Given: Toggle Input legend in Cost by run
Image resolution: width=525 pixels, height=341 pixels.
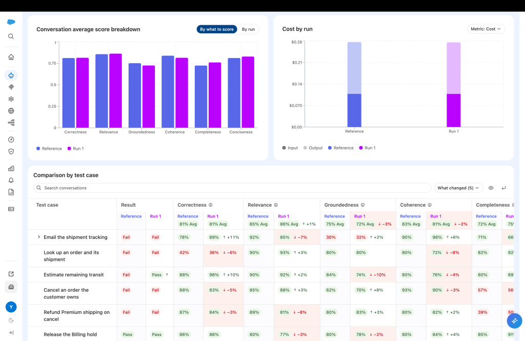Looking at the screenshot, I should point(290,148).
